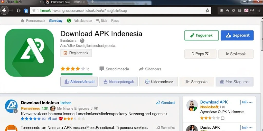
Task: Click the forward arrow toolbar extension icon
Action: (x=228, y=10)
